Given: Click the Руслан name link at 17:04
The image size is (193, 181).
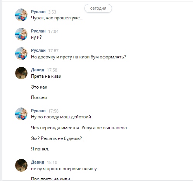Looking at the screenshot, I should pyautogui.click(x=38, y=31).
